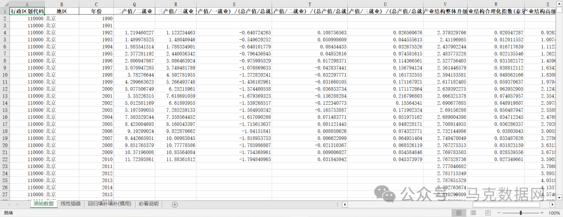Click the Select All corner of grid

4,4
